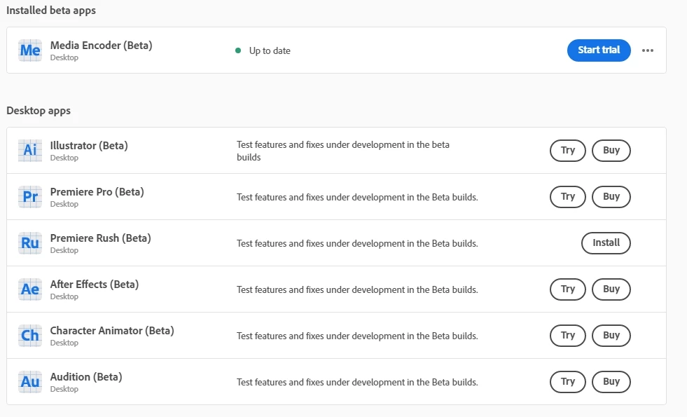687x417 pixels.
Task: Install Premiere Rush (Beta)
Action: point(606,243)
